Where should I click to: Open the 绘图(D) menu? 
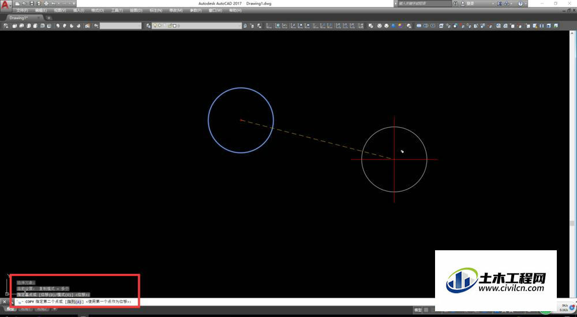[x=136, y=10]
